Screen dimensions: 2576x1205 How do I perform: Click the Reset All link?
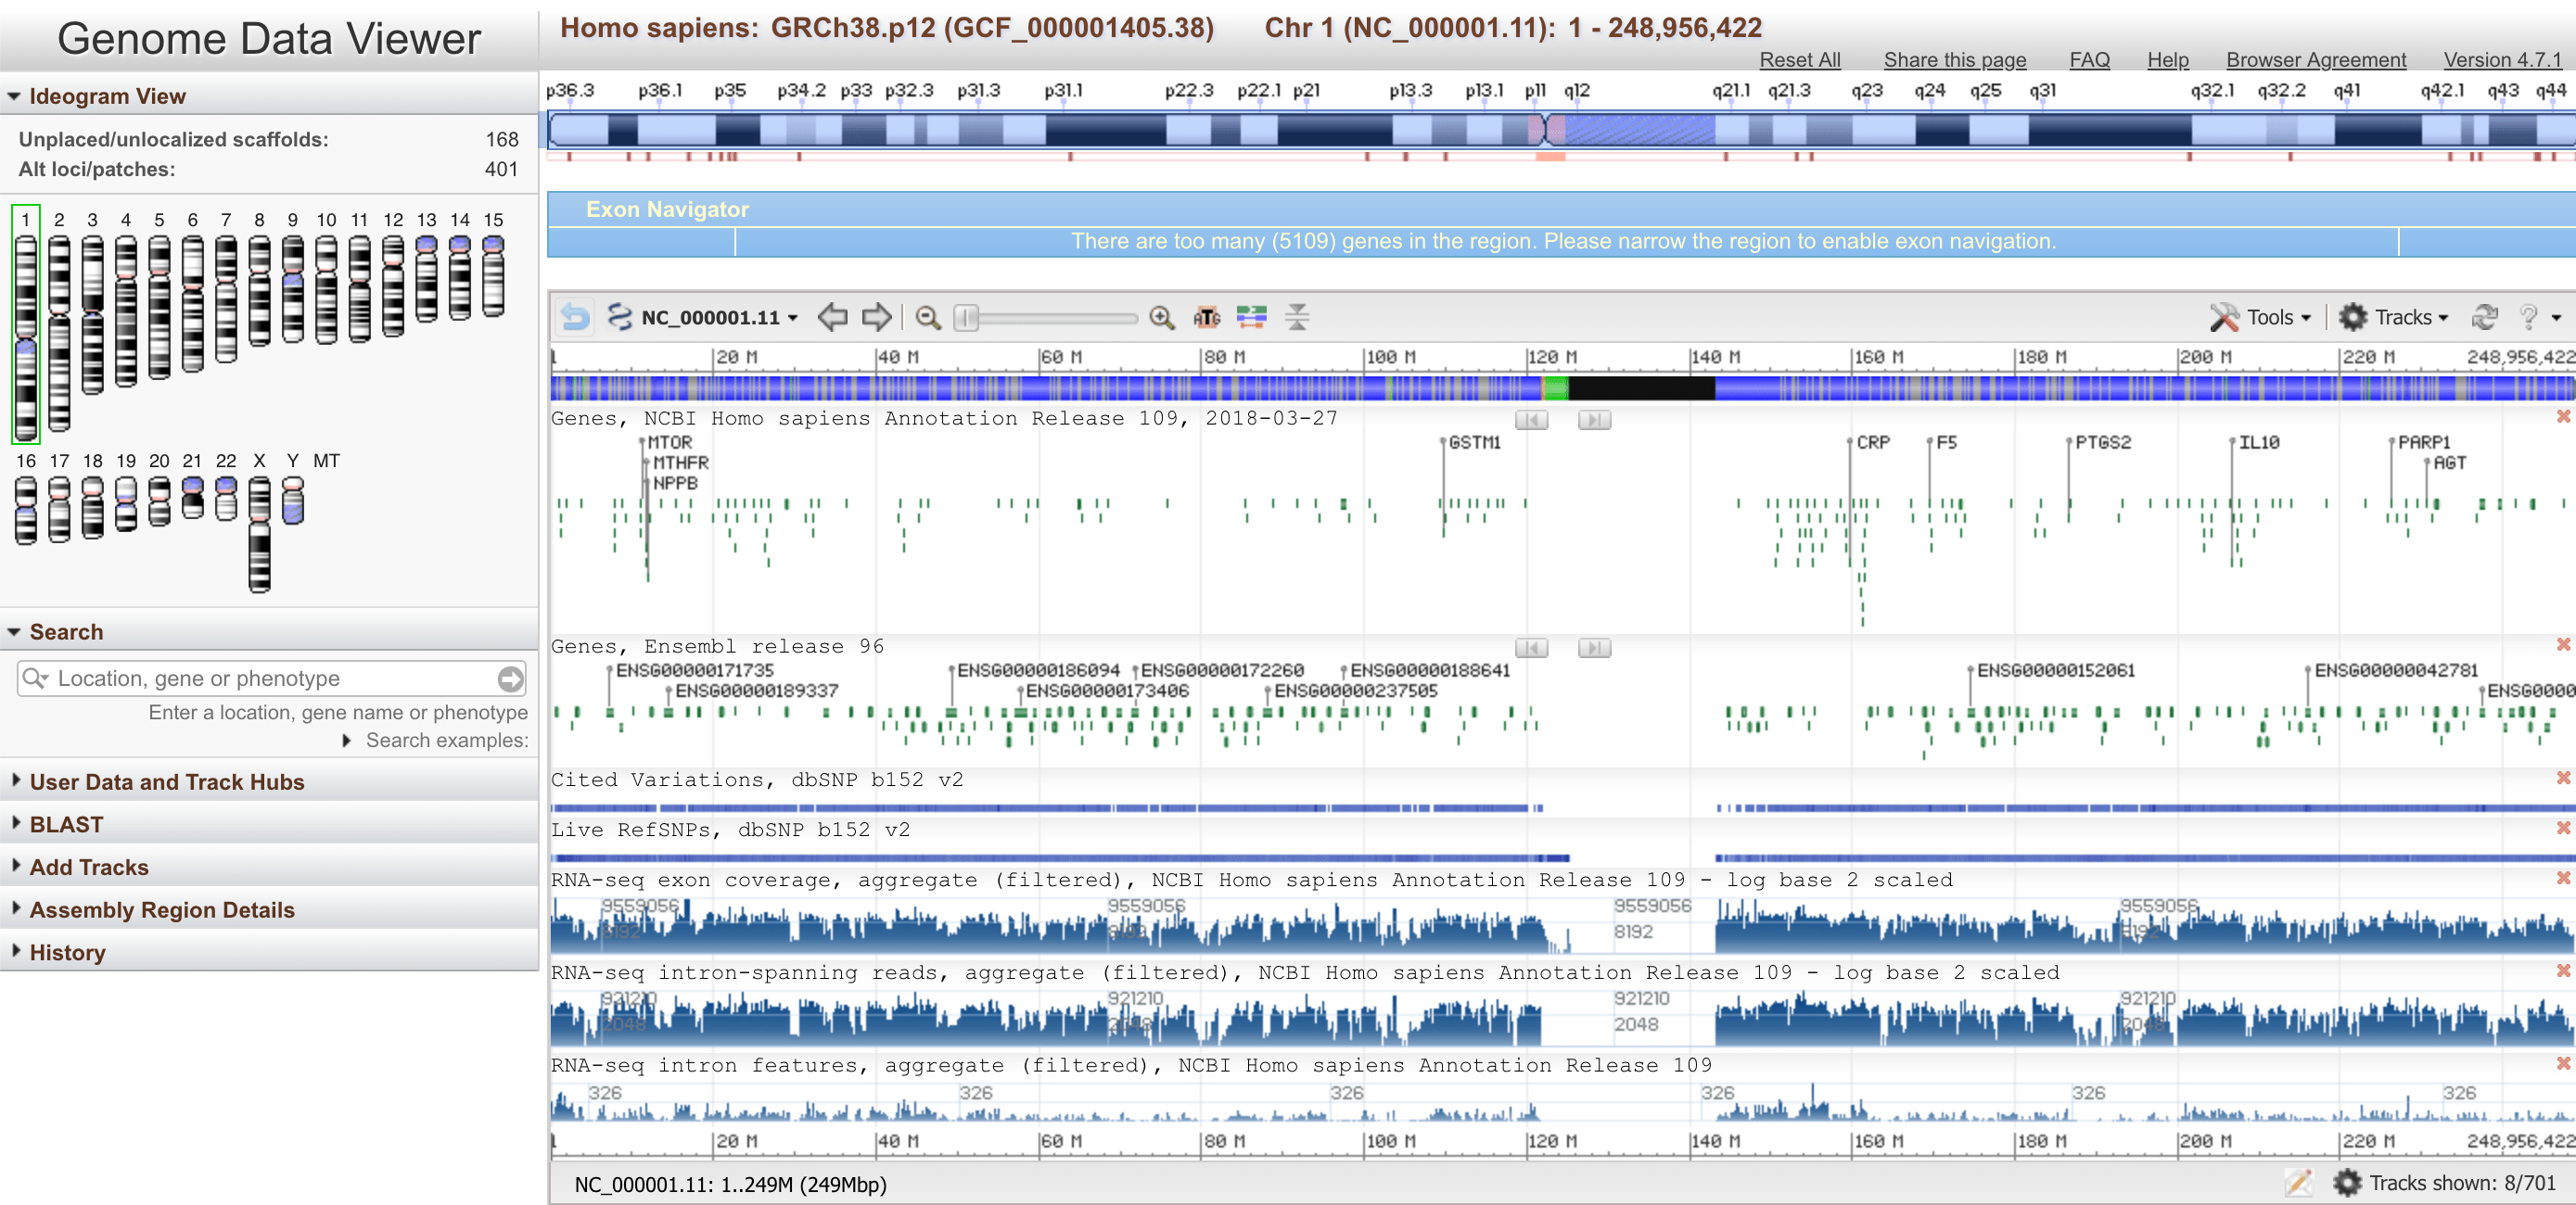point(1799,59)
